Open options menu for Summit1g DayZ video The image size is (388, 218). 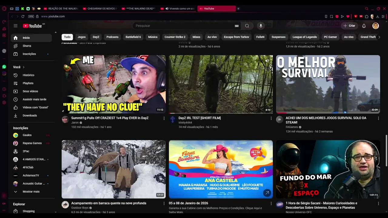(x=164, y=118)
